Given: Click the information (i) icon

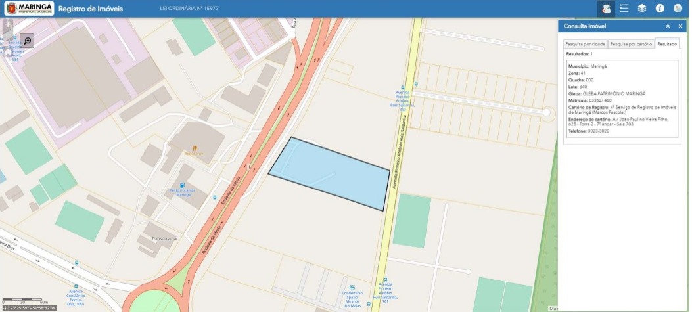Looking at the screenshot, I should pyautogui.click(x=660, y=9).
